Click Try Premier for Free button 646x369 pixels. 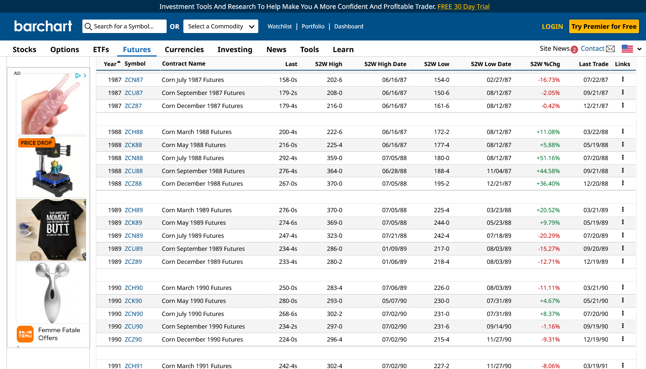point(604,27)
